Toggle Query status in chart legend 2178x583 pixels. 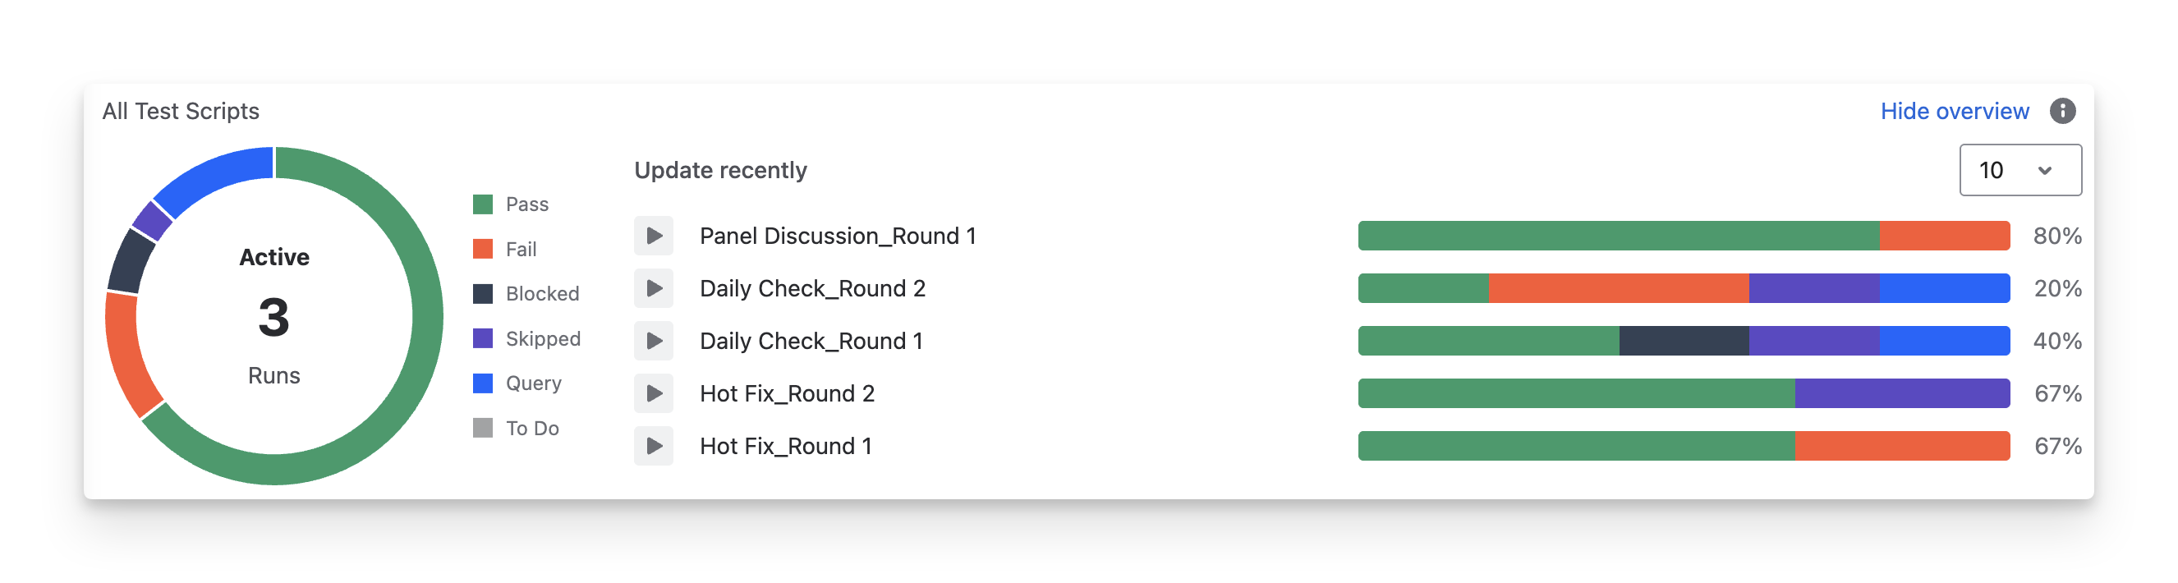(517, 383)
